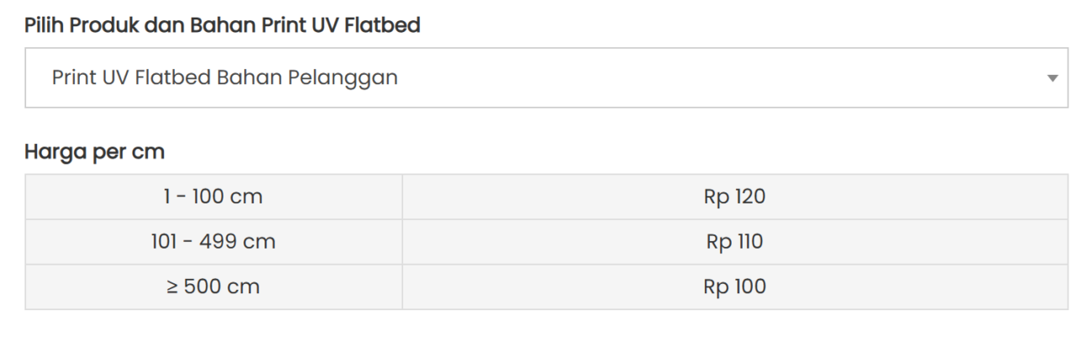Click the Pilih Produk dan Bahan heading
This screenshot has height=337, width=1092.
tap(222, 25)
